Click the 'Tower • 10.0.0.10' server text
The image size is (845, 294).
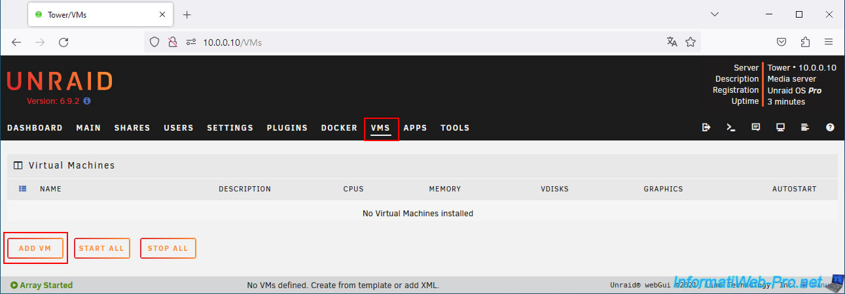(802, 67)
